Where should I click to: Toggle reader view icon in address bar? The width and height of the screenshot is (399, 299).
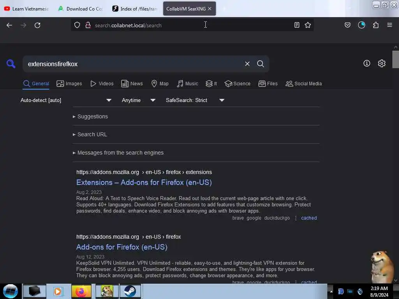click(x=297, y=25)
